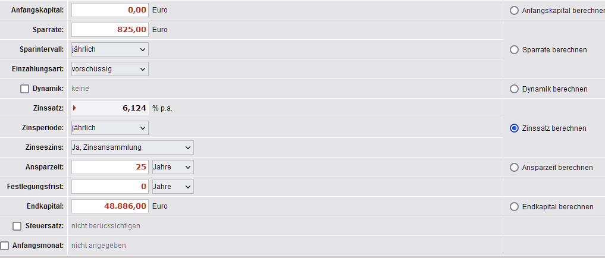Focus the Sparrate amount field
Screen dimensions: 605x258
pos(109,30)
